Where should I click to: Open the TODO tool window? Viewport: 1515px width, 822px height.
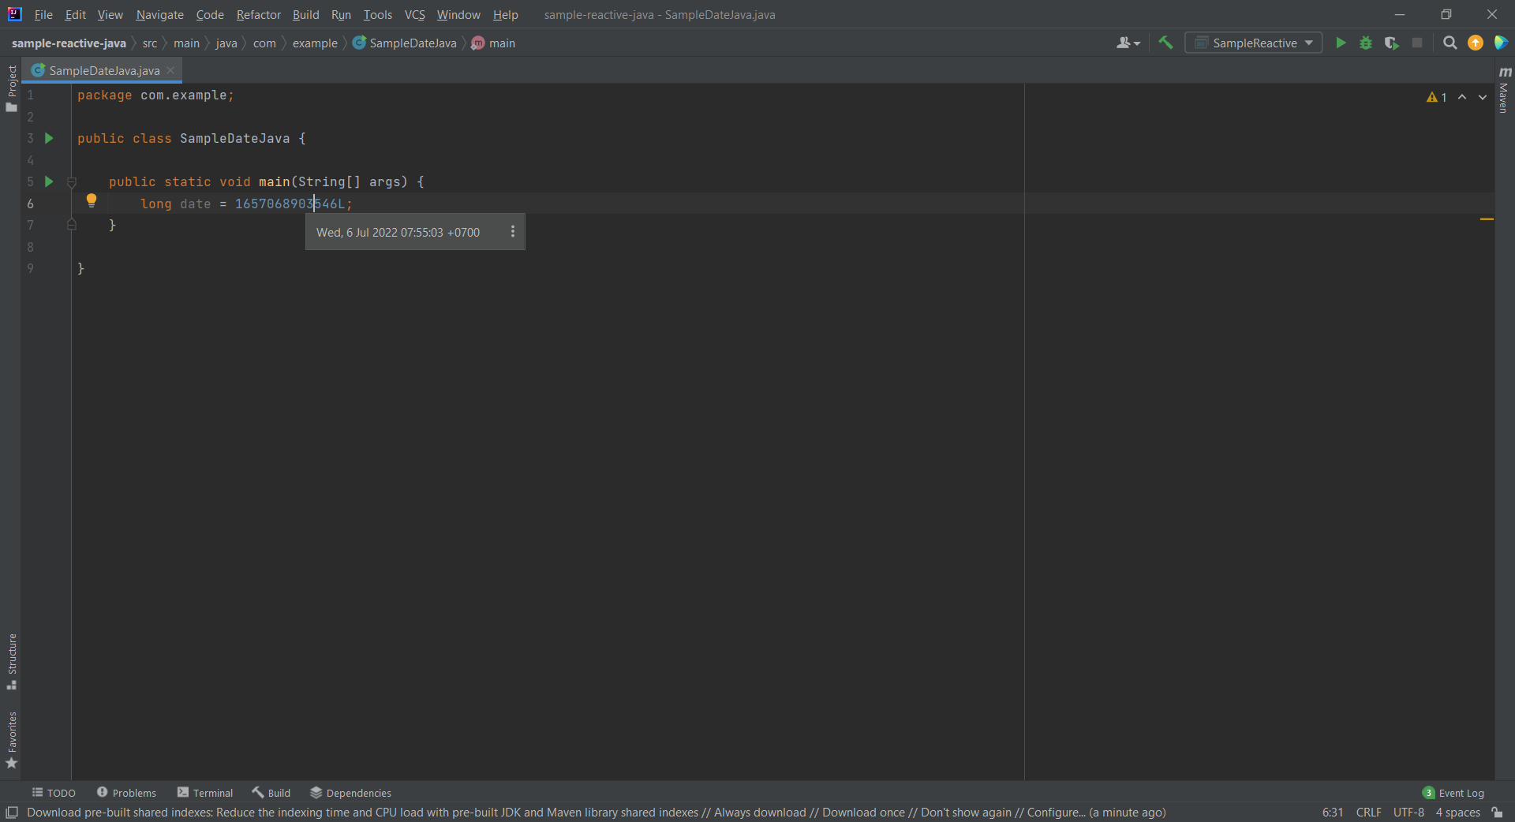tap(54, 793)
